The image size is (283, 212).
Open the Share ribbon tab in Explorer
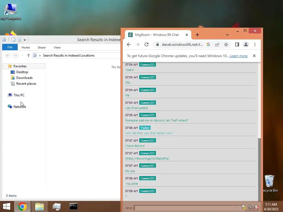coord(41,47)
